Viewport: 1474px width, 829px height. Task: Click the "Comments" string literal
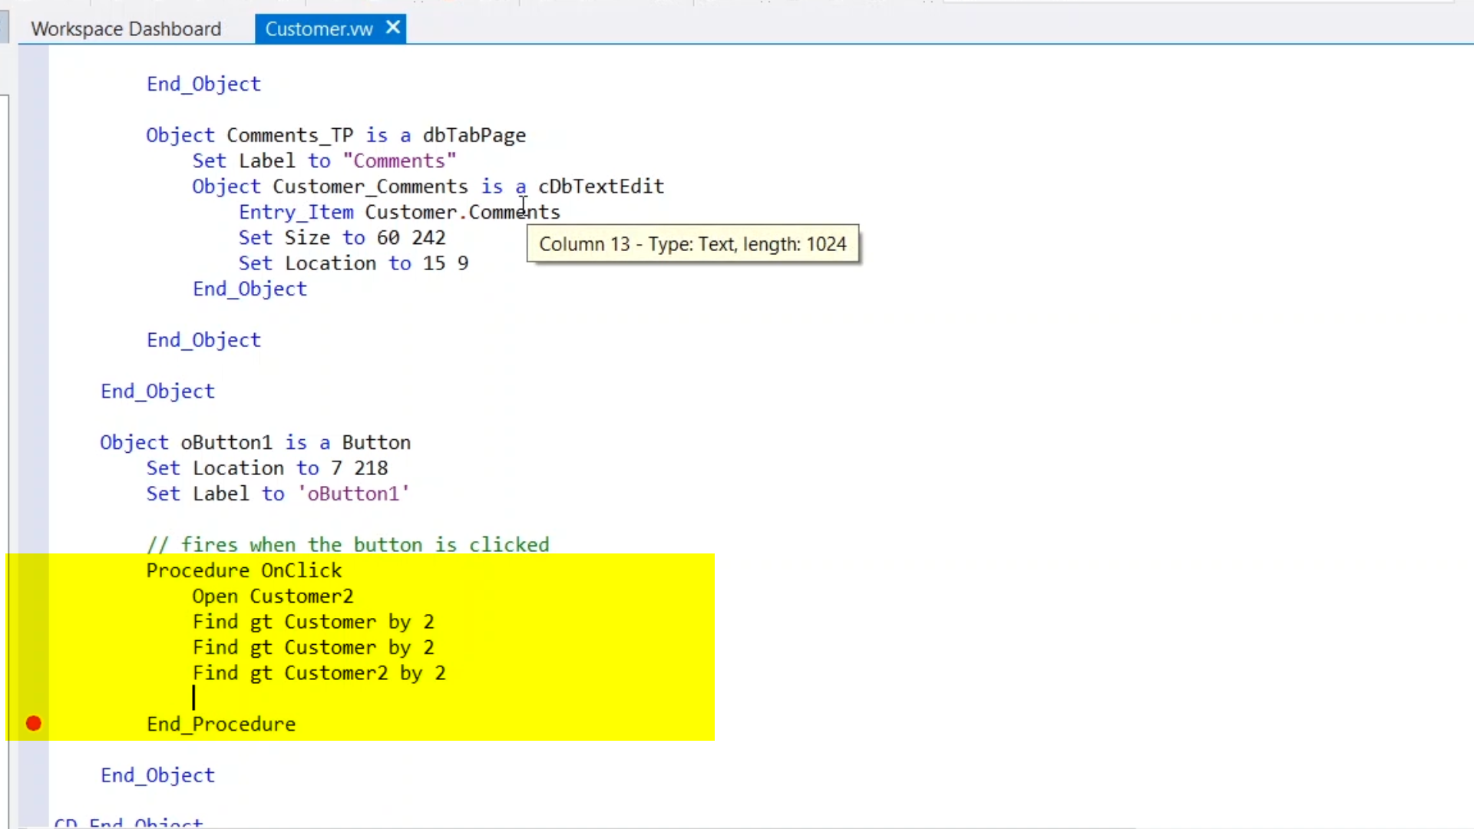click(x=399, y=161)
